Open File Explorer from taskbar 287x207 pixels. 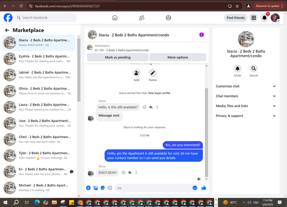55,202
